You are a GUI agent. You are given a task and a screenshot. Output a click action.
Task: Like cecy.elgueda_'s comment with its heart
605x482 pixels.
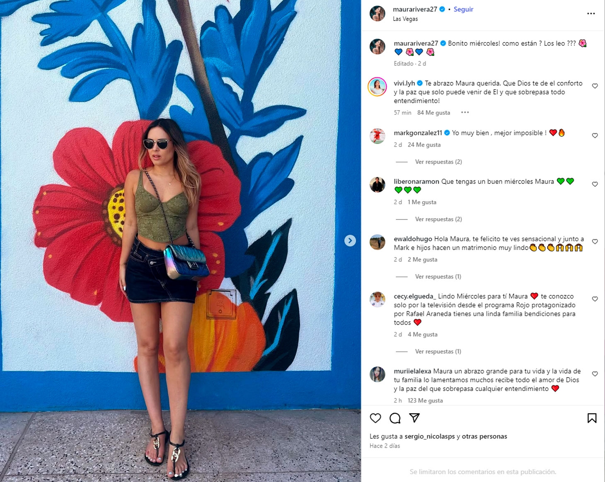(595, 299)
